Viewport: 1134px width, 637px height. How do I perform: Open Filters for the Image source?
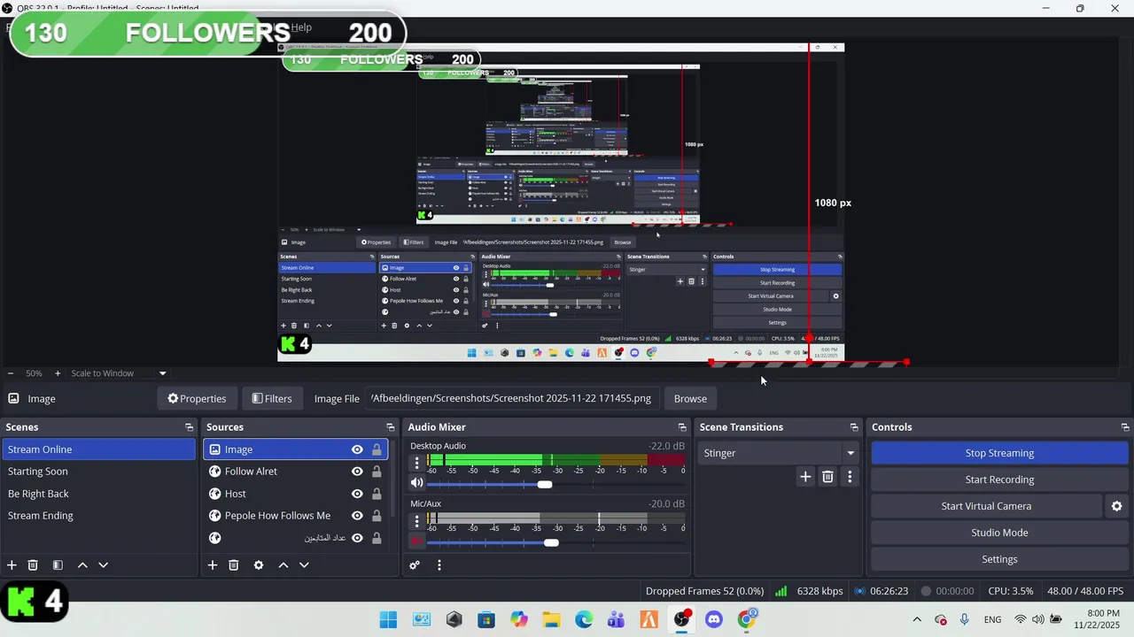271,398
